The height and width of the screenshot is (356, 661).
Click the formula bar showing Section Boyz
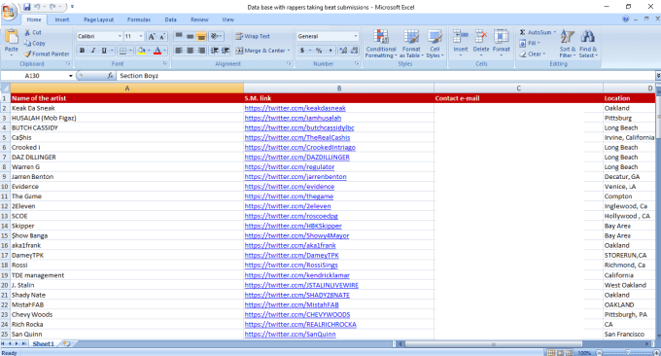385,76
